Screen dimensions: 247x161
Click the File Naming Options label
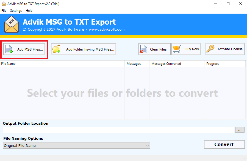pos(23,138)
